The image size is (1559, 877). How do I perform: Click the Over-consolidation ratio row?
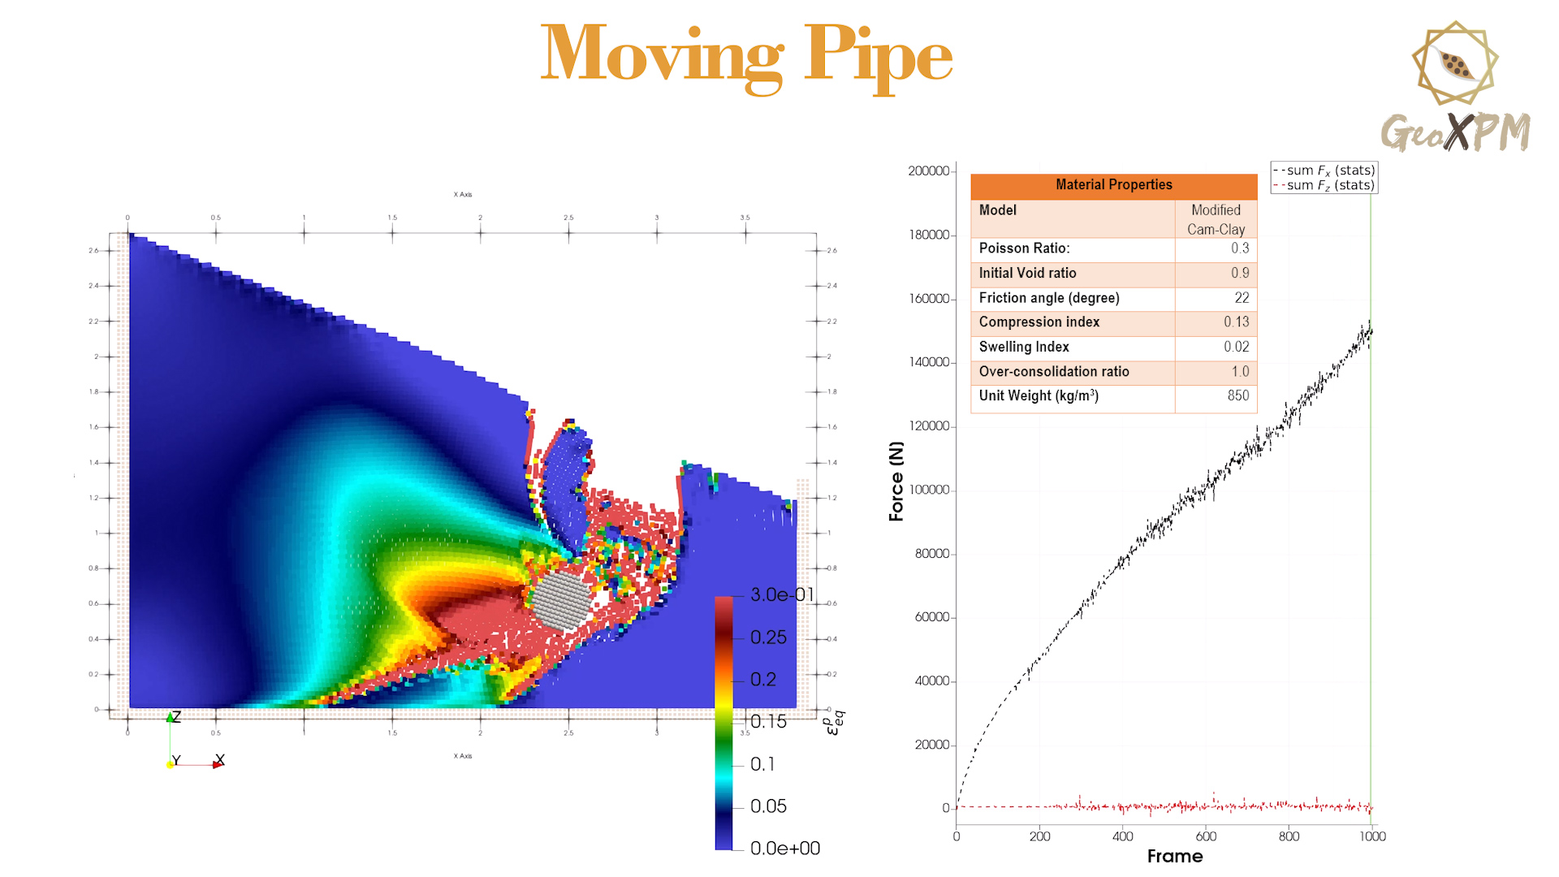point(1113,372)
